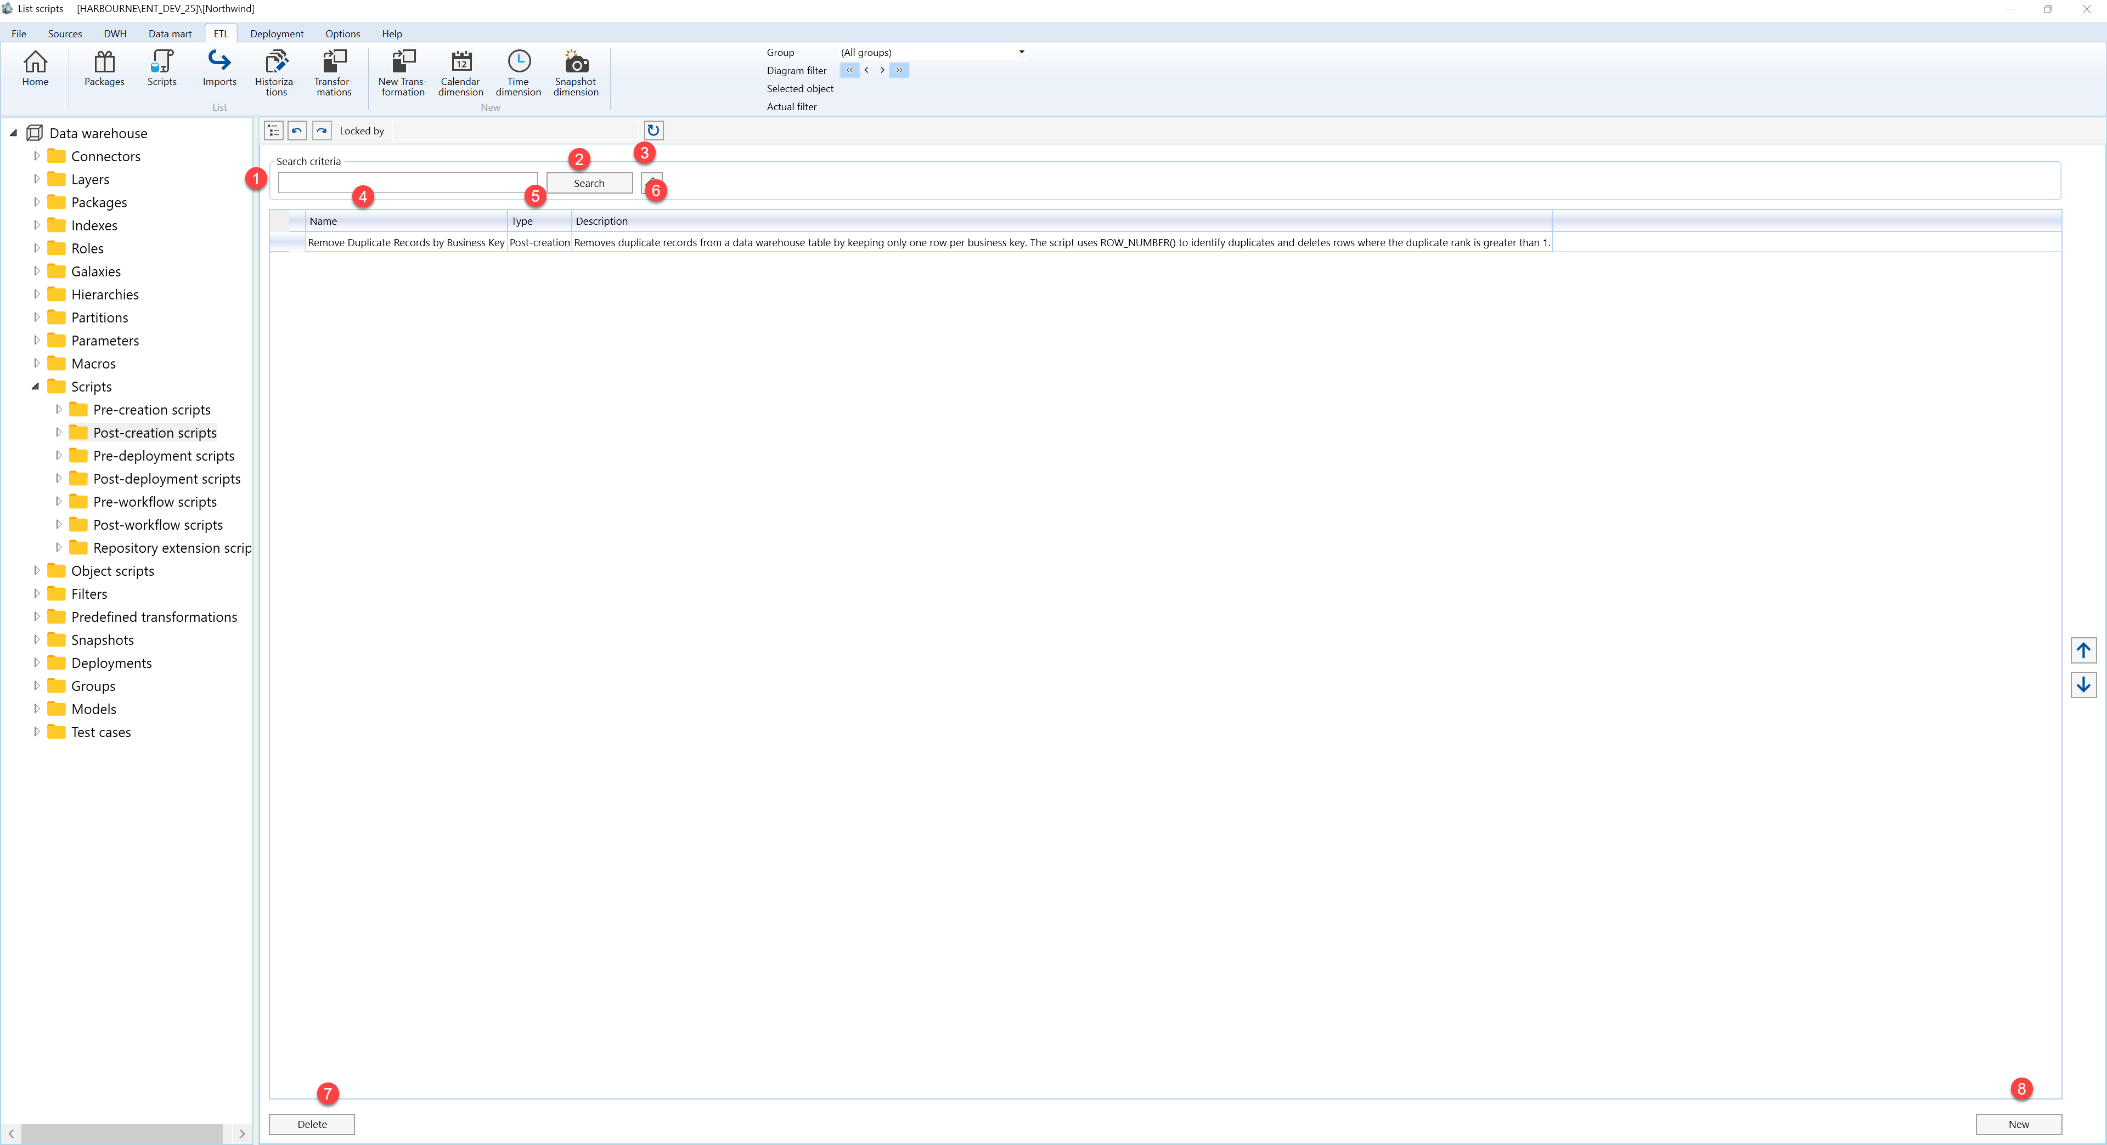
Task: Select the Macros folder in tree
Action: point(93,363)
